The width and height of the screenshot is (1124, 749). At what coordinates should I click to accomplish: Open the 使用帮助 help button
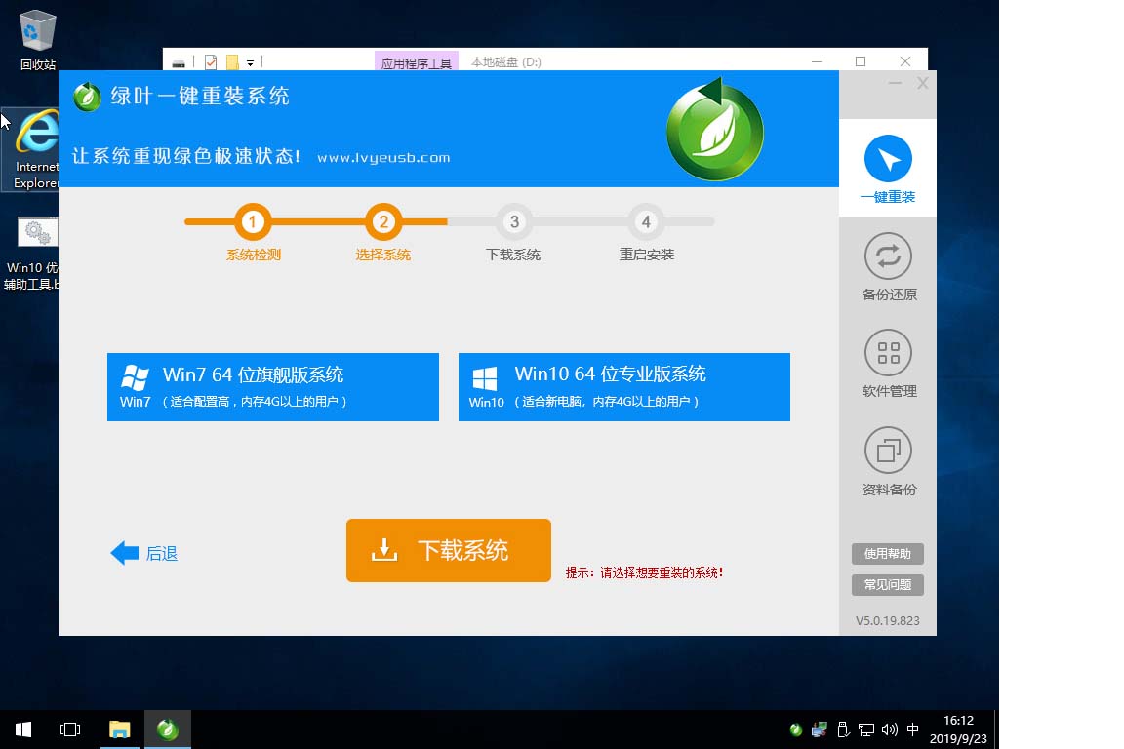888,553
